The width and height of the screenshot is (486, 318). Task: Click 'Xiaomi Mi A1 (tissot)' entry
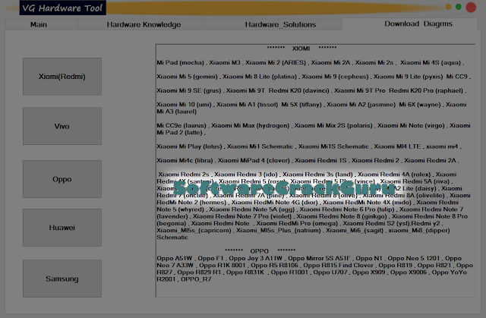[x=247, y=105]
